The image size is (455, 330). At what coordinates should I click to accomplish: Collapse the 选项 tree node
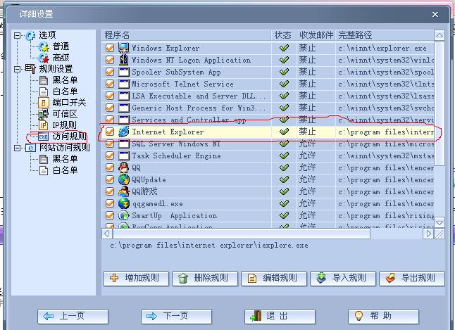click(18, 35)
